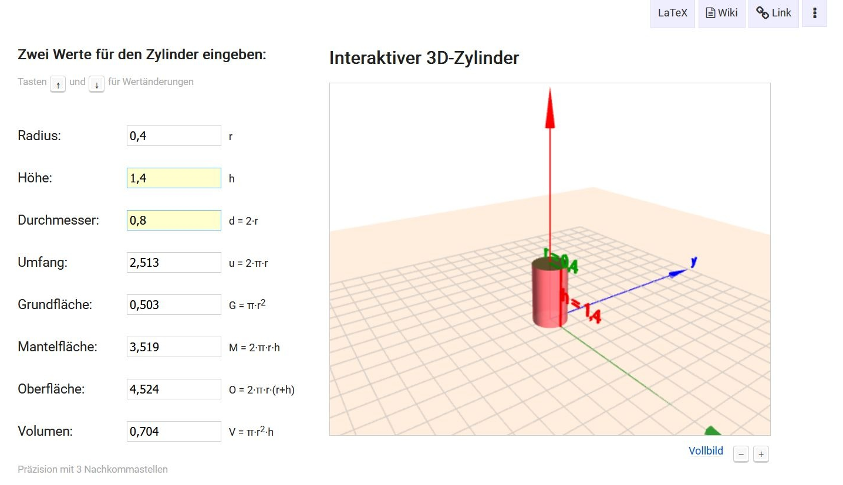This screenshot has width=843, height=485.
Task: Open the Wiki button with document icon
Action: tap(721, 13)
